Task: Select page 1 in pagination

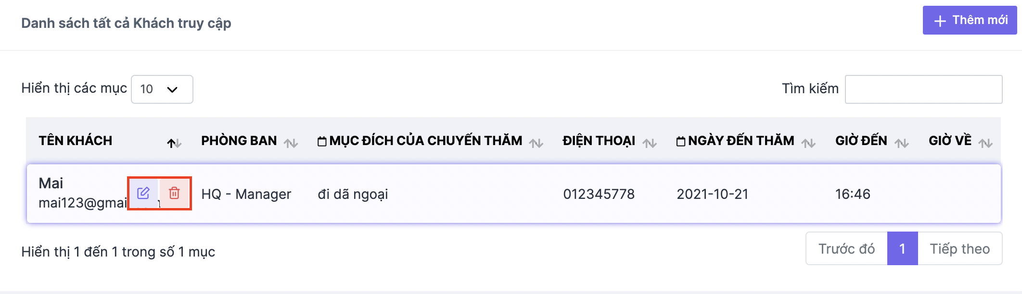Action: point(903,249)
